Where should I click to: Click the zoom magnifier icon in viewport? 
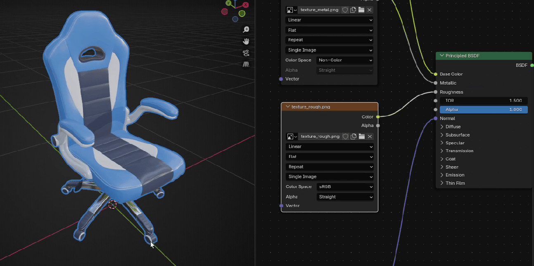[246, 30]
